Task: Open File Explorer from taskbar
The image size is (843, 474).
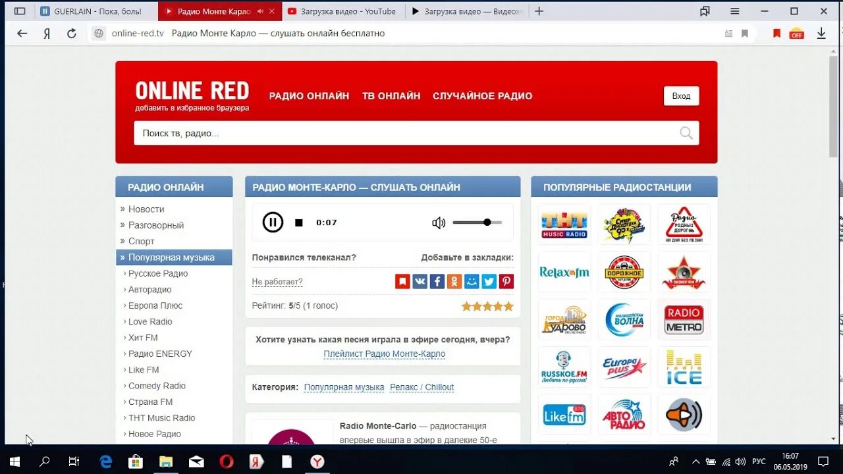Action: pos(165,461)
